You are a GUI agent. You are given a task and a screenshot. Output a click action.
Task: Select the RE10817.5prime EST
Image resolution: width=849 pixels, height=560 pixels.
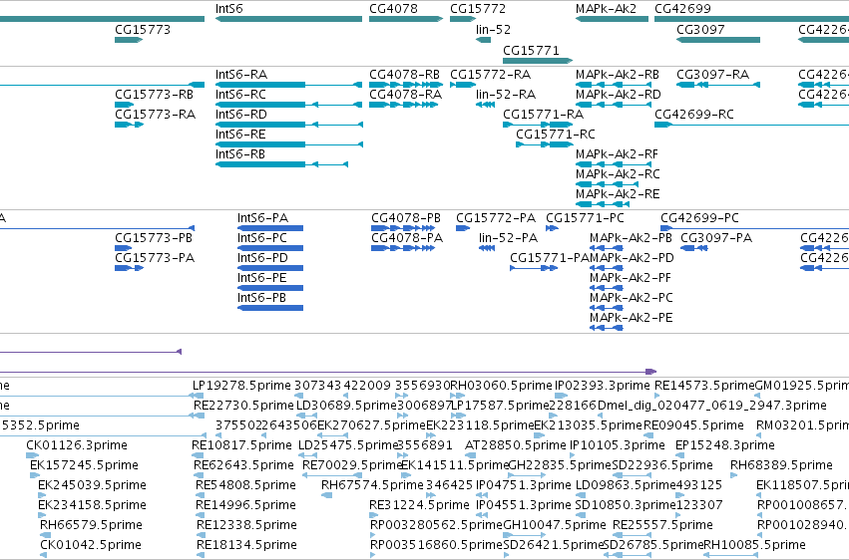pyautogui.click(x=242, y=446)
